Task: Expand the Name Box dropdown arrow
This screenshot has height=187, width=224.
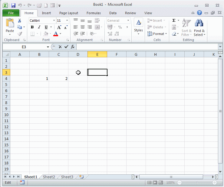Action: tap(48, 47)
